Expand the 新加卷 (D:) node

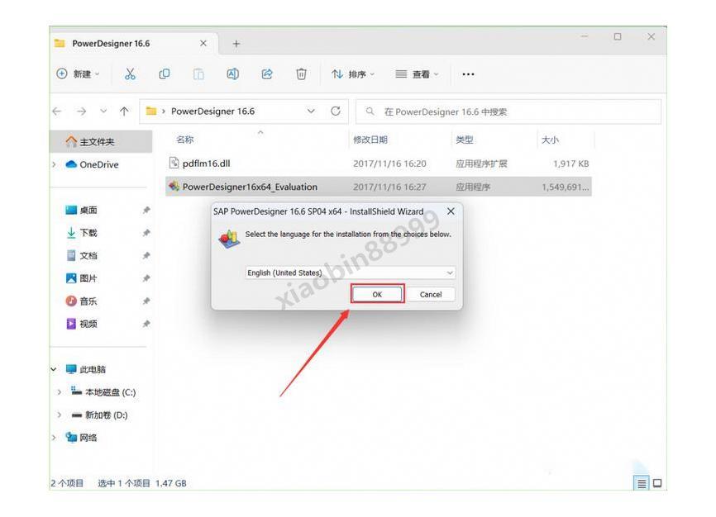click(x=60, y=415)
